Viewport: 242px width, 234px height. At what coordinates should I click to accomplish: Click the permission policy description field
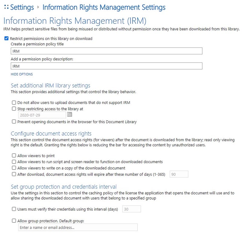pos(106,66)
